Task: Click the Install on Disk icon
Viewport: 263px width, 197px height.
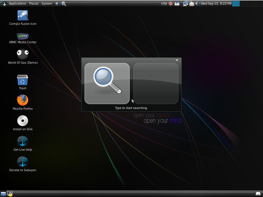Action: pos(23,121)
